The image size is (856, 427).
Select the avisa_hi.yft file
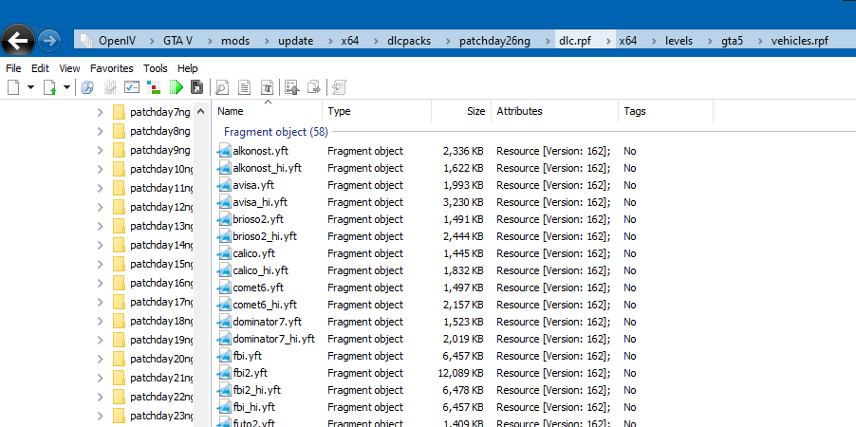[x=260, y=202]
